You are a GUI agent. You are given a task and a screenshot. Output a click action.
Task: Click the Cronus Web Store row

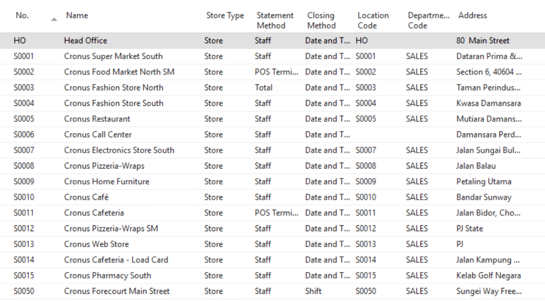pyautogui.click(x=96, y=244)
